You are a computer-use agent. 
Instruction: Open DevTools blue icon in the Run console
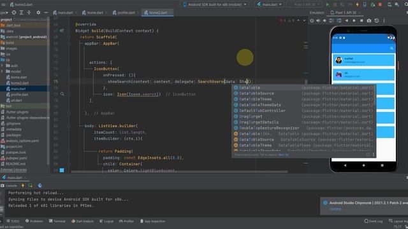click(40, 185)
